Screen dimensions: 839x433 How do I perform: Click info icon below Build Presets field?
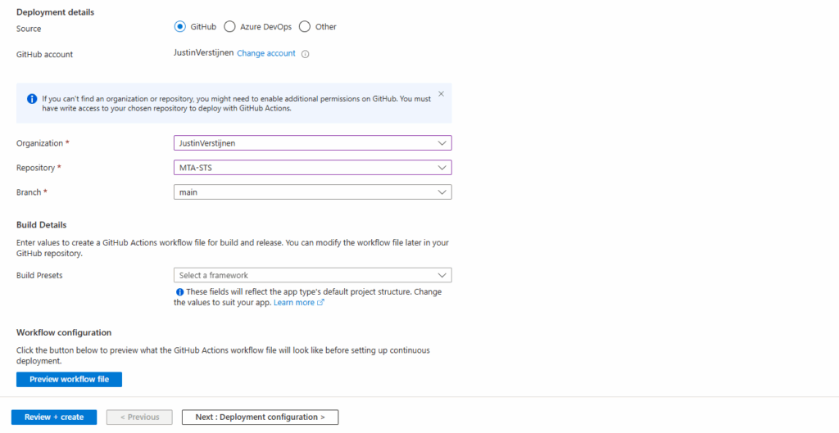pyautogui.click(x=179, y=291)
